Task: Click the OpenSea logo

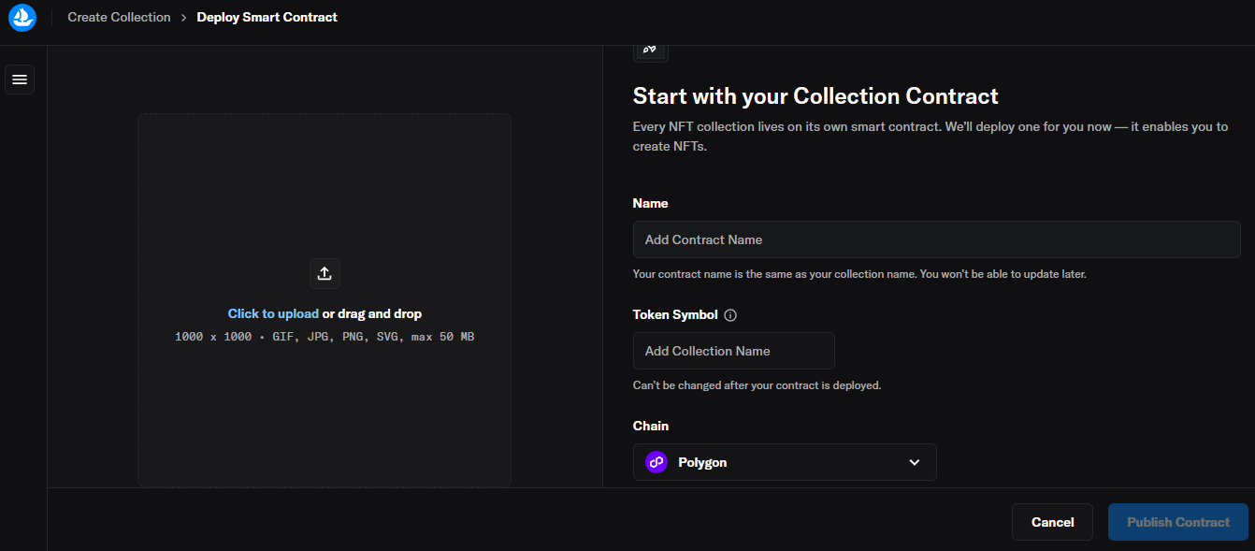Action: pos(22,18)
